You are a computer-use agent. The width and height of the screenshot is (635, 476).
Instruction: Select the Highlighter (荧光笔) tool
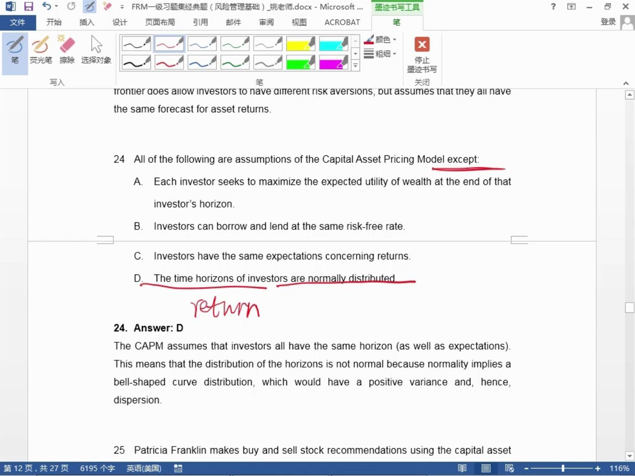[41, 50]
